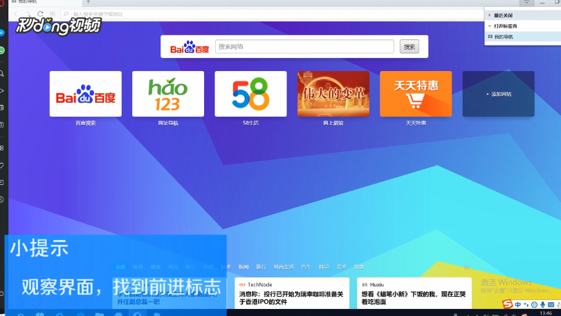The height and width of the screenshot is (316, 561).
Task: Click the Forward navigation arrow
Action: (x=28, y=14)
